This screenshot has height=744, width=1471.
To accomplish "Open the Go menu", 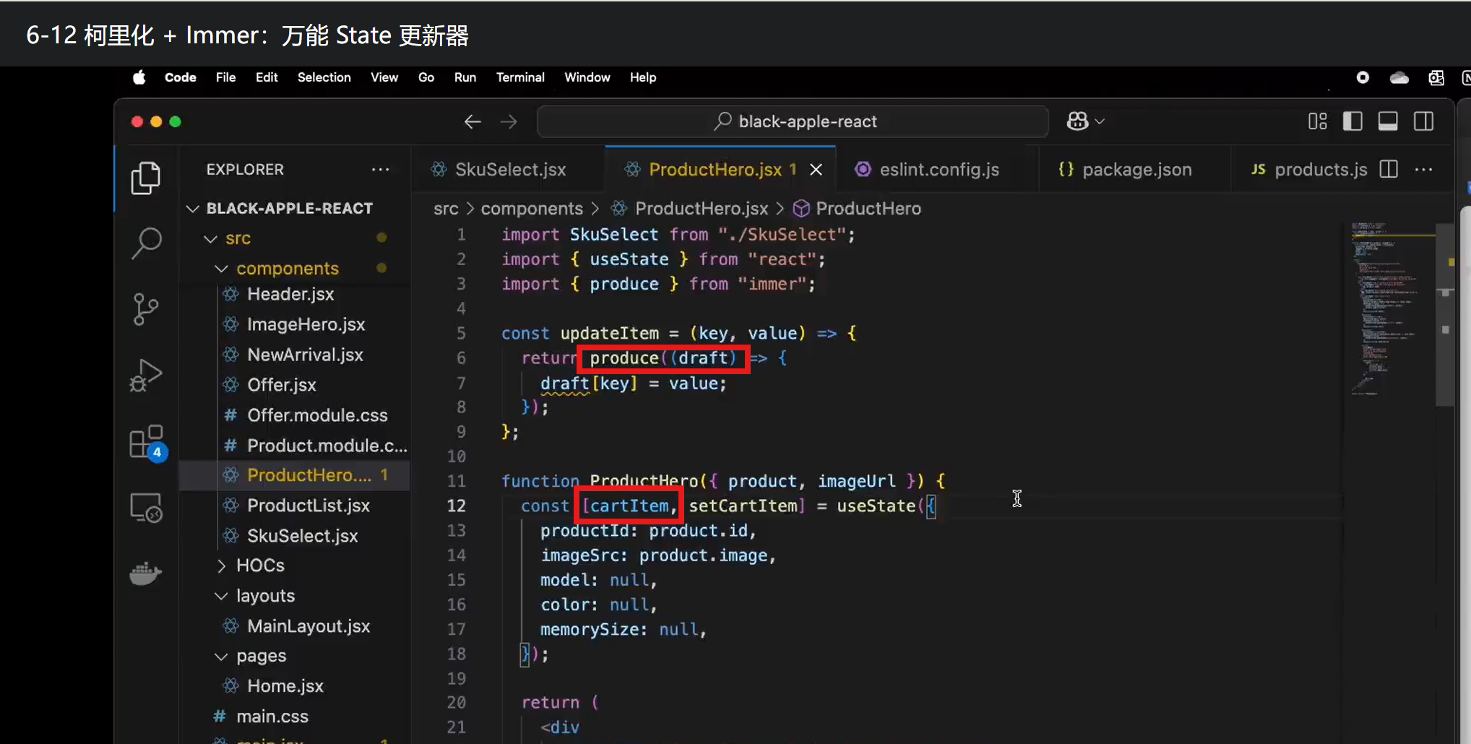I will (426, 77).
